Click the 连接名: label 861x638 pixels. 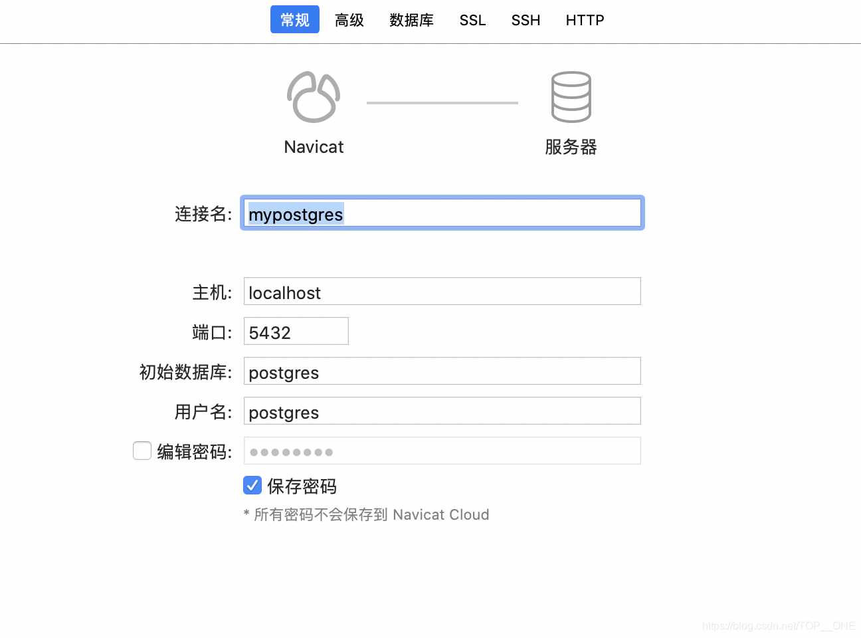203,213
